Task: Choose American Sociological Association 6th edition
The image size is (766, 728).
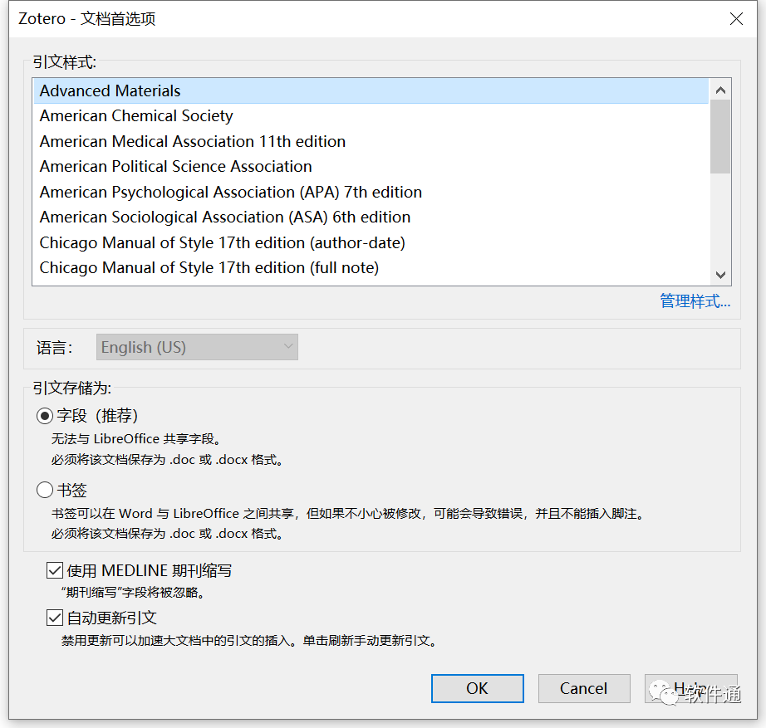Action: click(x=371, y=217)
